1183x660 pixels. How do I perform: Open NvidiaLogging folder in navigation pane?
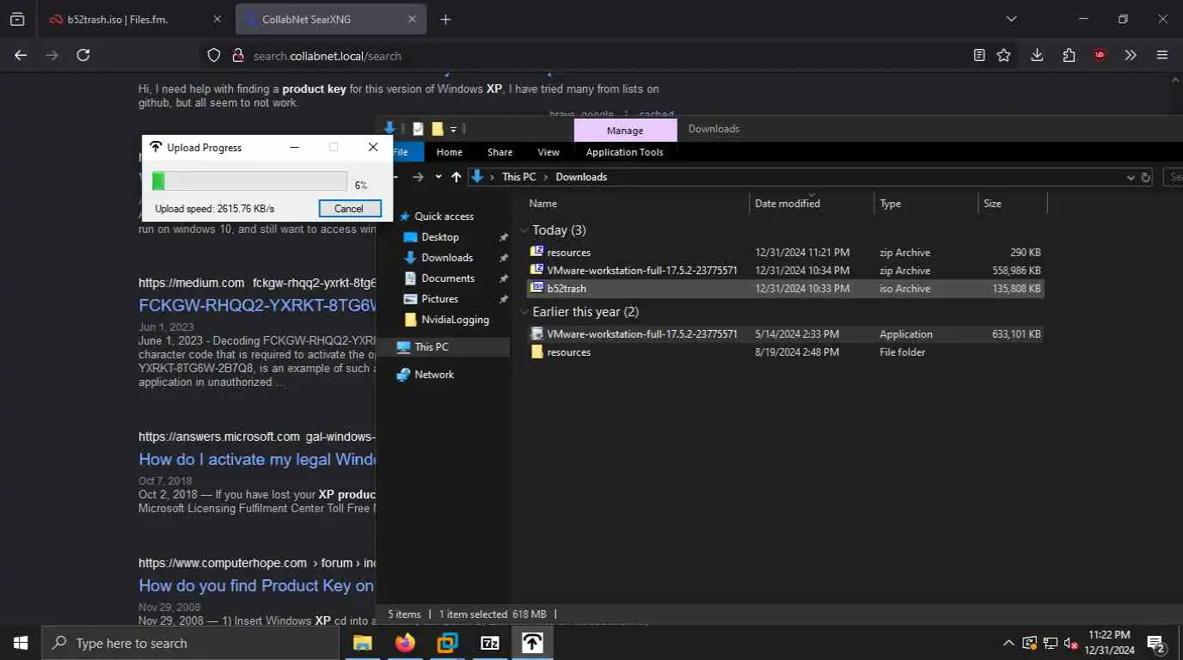pyautogui.click(x=455, y=320)
